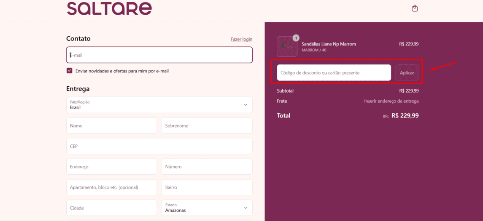The image size is (483, 221).
Task: Click the quantity badge on product image
Action: (296, 38)
